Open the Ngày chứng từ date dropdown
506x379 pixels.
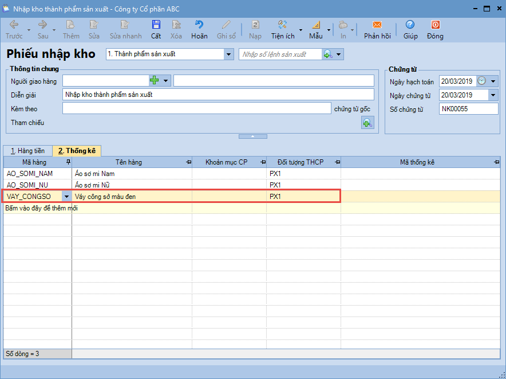[493, 95]
